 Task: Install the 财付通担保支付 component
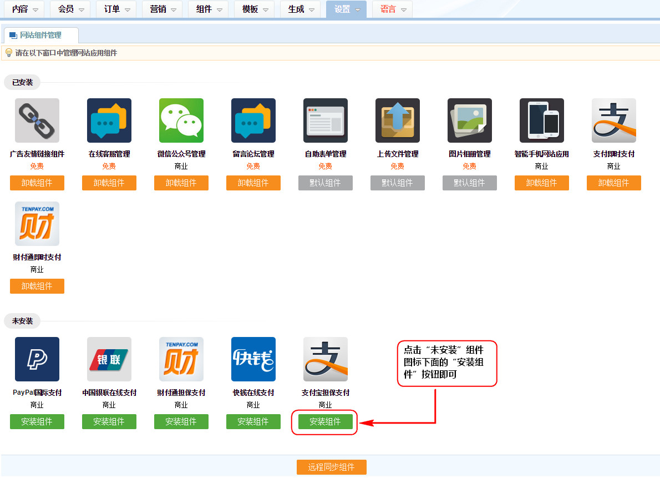[181, 422]
